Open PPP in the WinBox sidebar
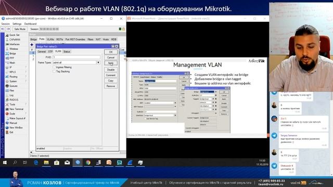 (11, 58)
